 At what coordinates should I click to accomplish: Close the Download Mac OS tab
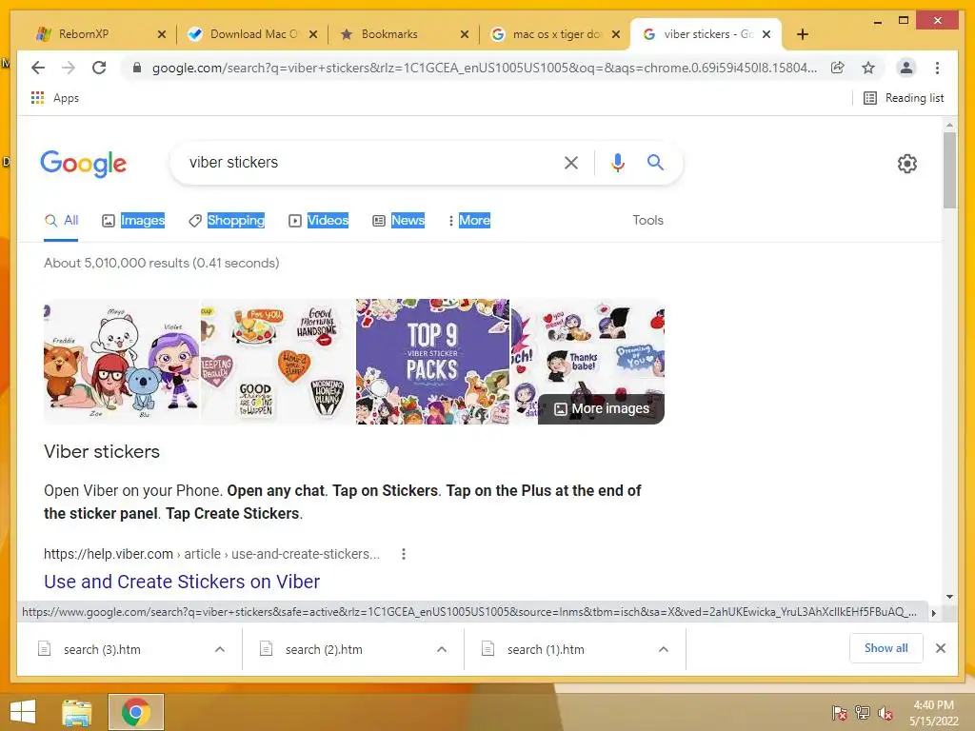pyautogui.click(x=313, y=34)
